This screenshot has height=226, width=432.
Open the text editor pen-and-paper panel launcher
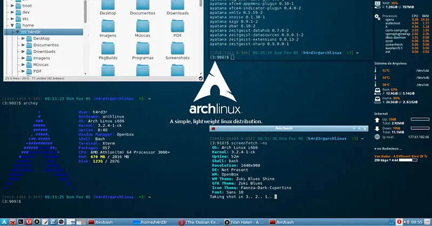(45, 222)
